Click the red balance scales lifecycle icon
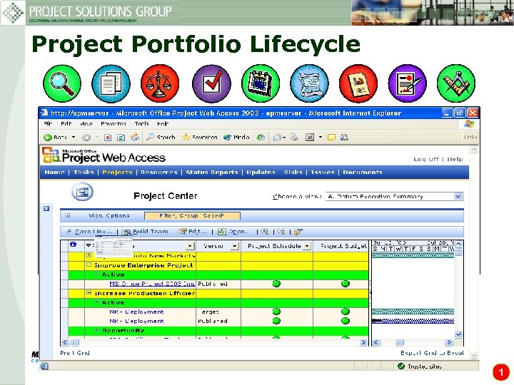Screen dimensions: 514x385 [160, 83]
